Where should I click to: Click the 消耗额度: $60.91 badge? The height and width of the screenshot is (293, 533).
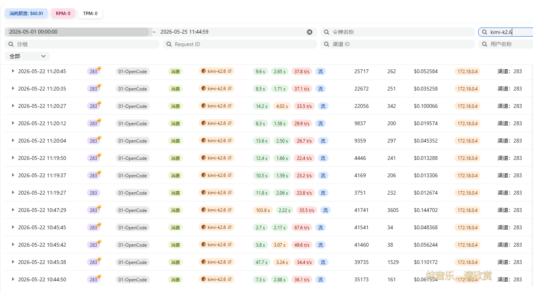(26, 13)
